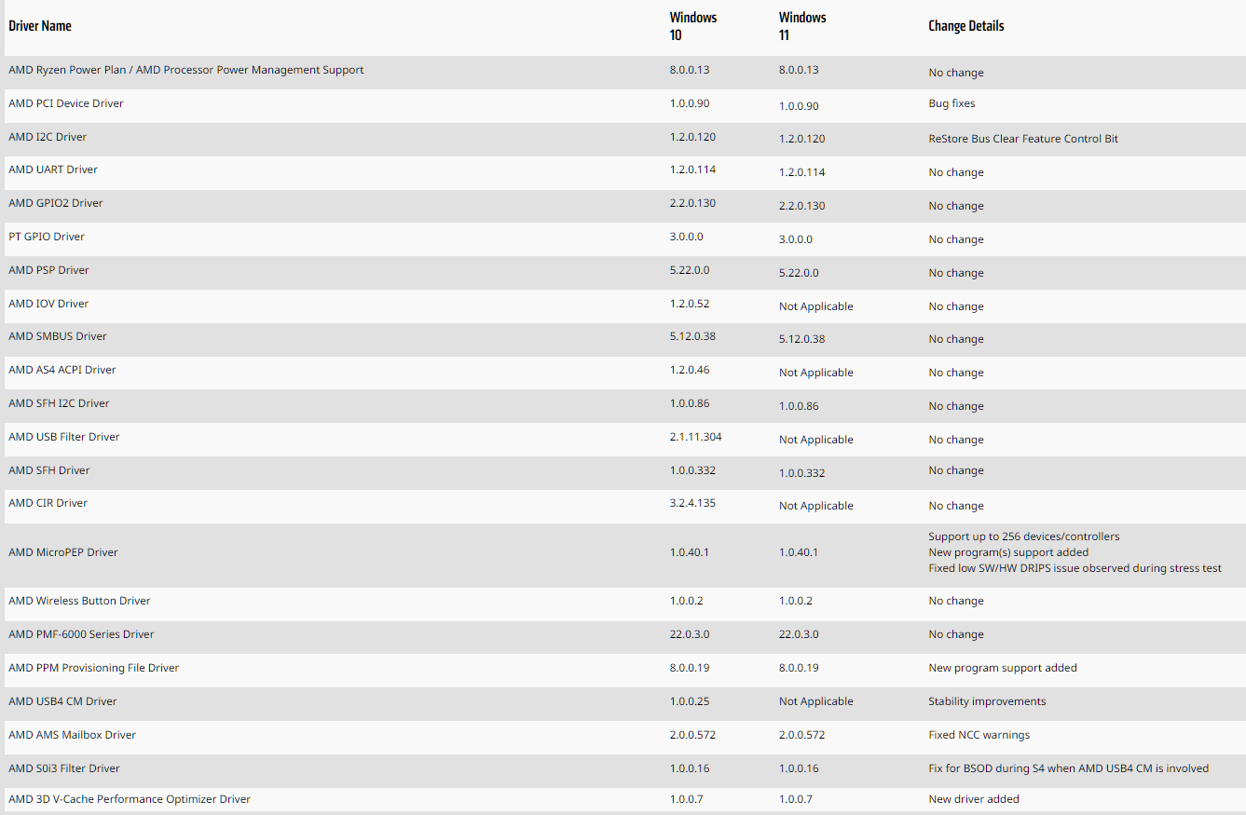Click 'New program support added' for PPM Provisioning
The height and width of the screenshot is (815, 1246).
coord(1003,668)
